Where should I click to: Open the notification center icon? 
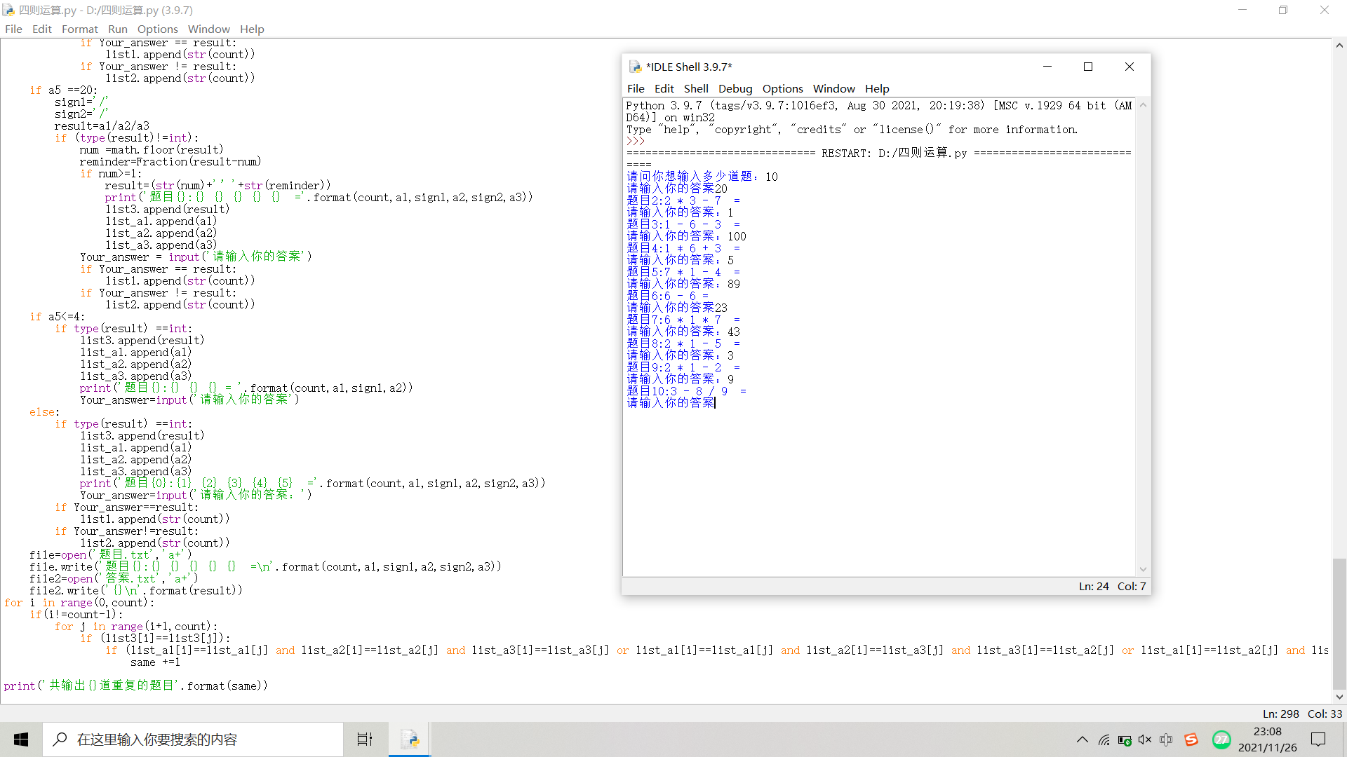(1318, 739)
